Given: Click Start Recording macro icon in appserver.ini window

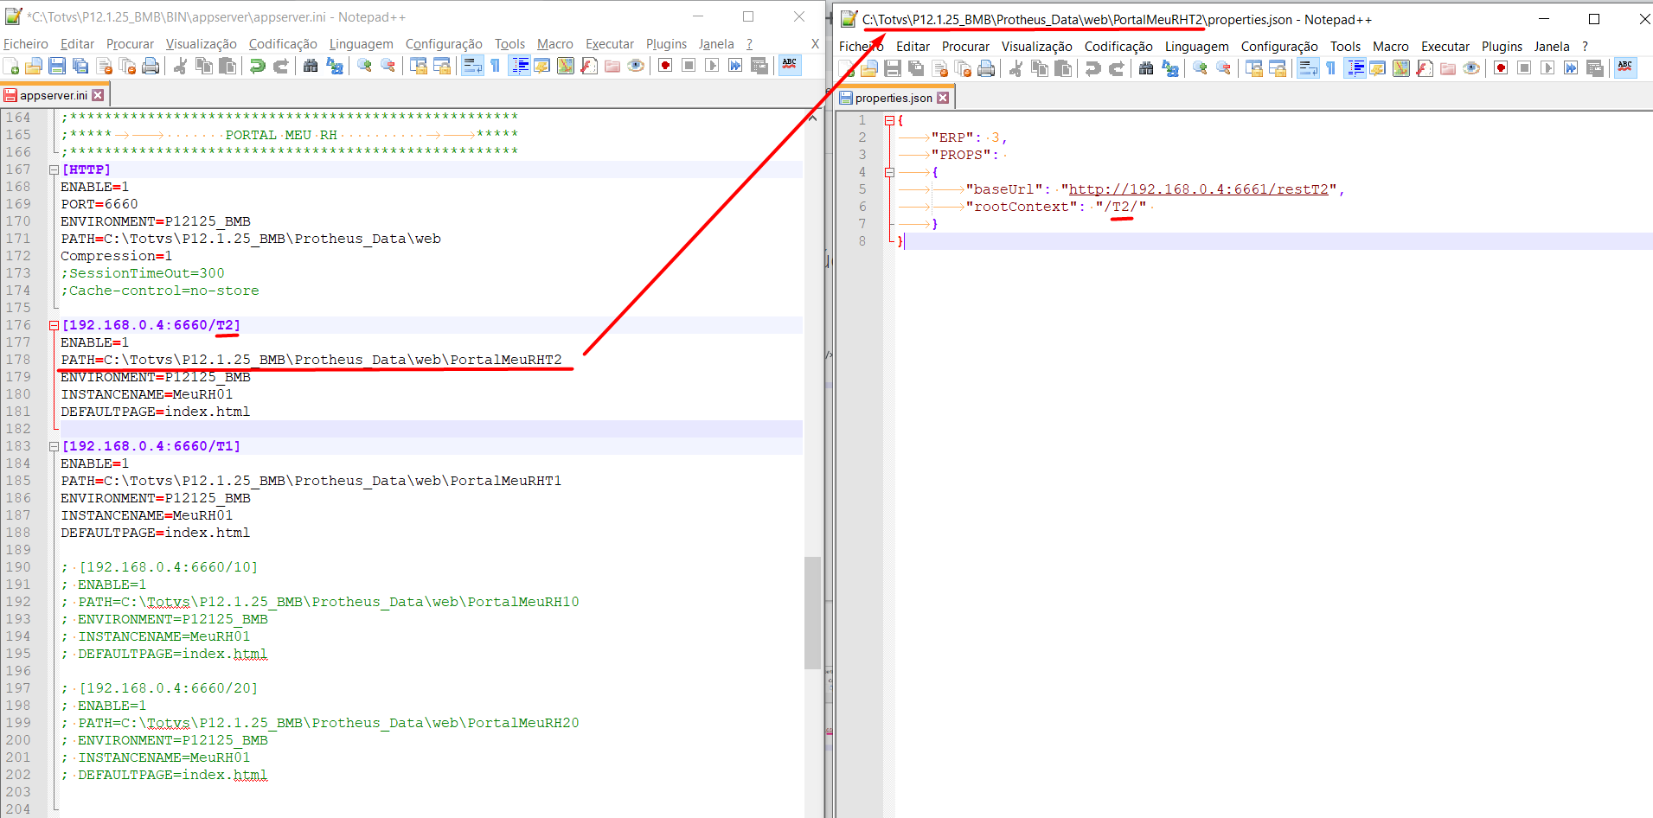Looking at the screenshot, I should coord(665,67).
